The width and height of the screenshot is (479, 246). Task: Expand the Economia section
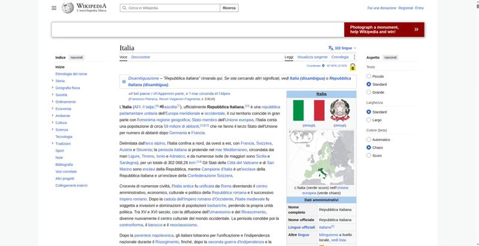point(53,109)
